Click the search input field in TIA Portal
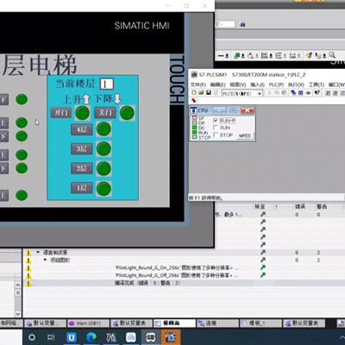Viewport: 345px width, 345px height. coord(225,24)
